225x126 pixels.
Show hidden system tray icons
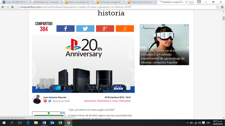(187, 123)
